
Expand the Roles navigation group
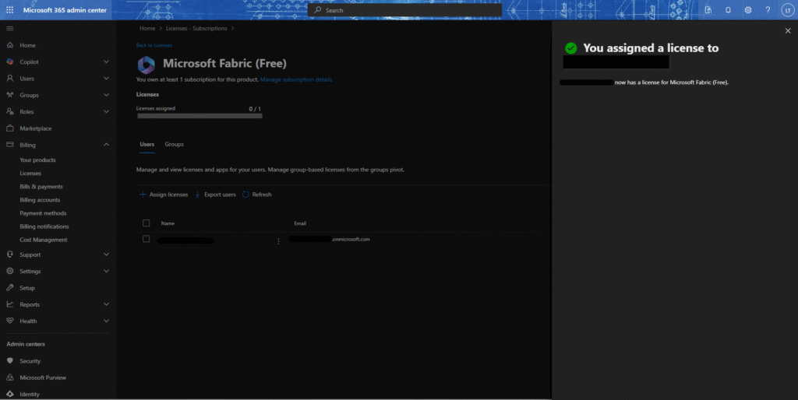tap(106, 112)
